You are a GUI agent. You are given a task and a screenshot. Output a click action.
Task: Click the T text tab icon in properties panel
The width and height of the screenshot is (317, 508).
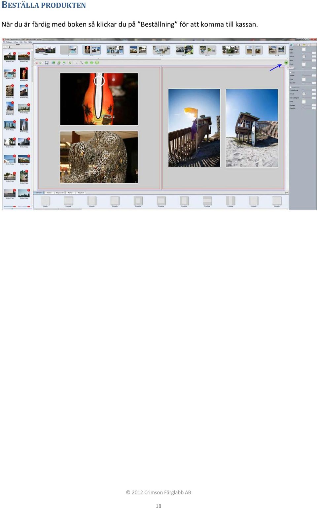[x=300, y=45]
